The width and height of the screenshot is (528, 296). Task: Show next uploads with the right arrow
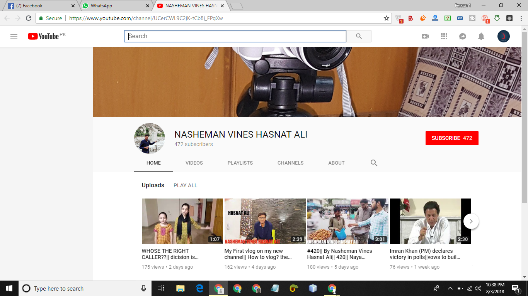(x=471, y=221)
